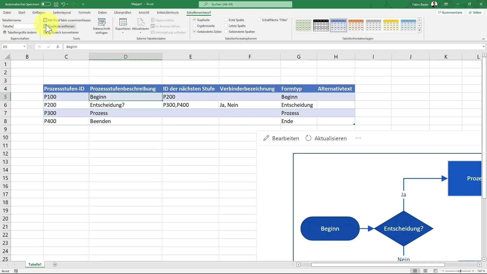Show the next row of table styles

420,25
